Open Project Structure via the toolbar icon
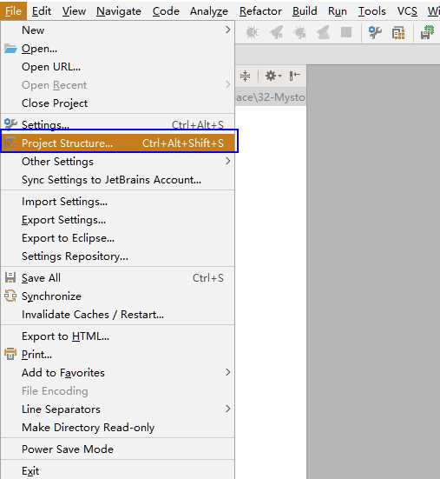The image size is (440, 479). [398, 33]
